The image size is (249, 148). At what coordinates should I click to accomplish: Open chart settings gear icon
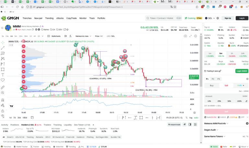click(x=196, y=36)
